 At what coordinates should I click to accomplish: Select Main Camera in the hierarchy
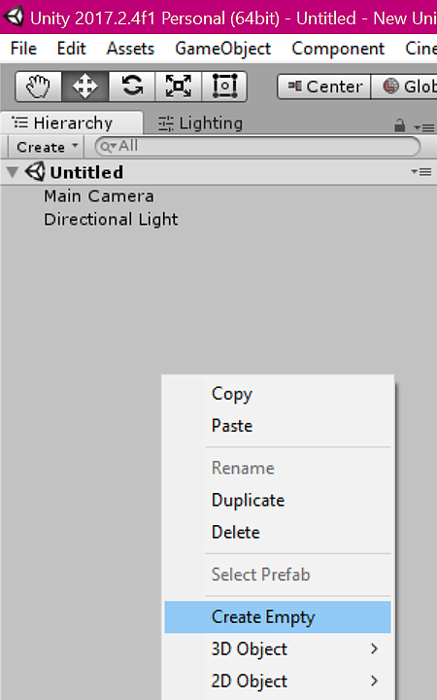coord(99,196)
